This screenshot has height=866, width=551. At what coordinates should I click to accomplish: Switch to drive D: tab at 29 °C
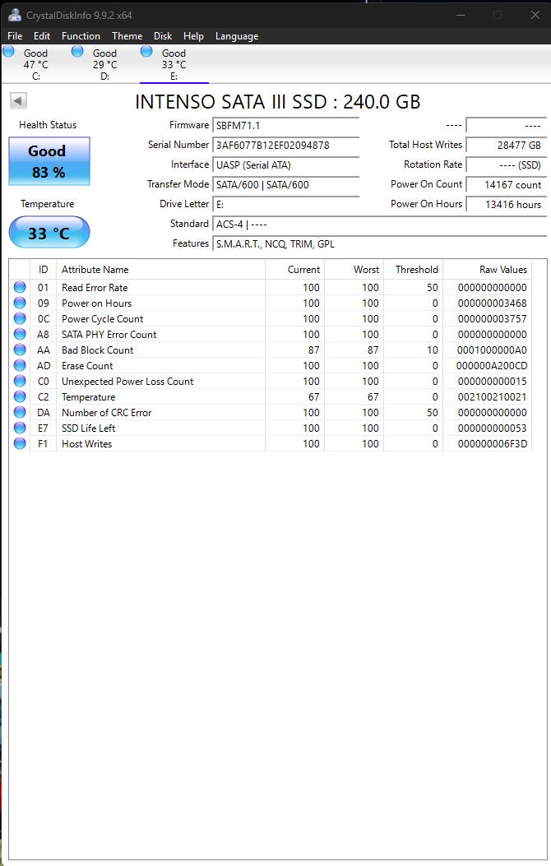104,64
